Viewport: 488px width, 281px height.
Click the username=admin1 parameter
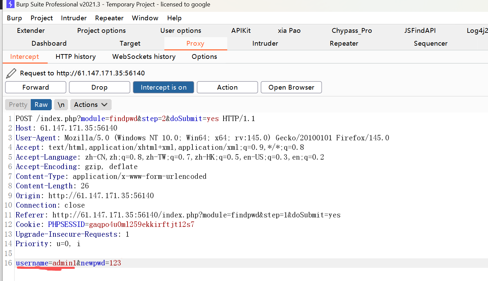pyautogui.click(x=46, y=263)
